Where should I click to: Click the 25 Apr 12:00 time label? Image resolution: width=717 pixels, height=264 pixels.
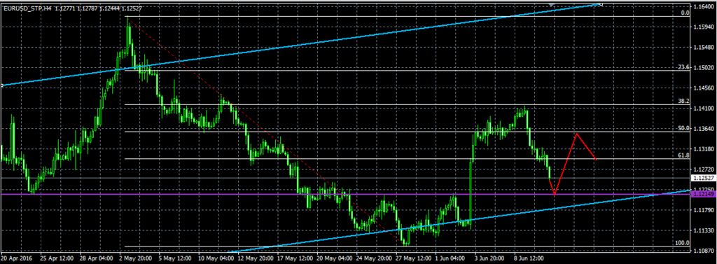click(57, 258)
